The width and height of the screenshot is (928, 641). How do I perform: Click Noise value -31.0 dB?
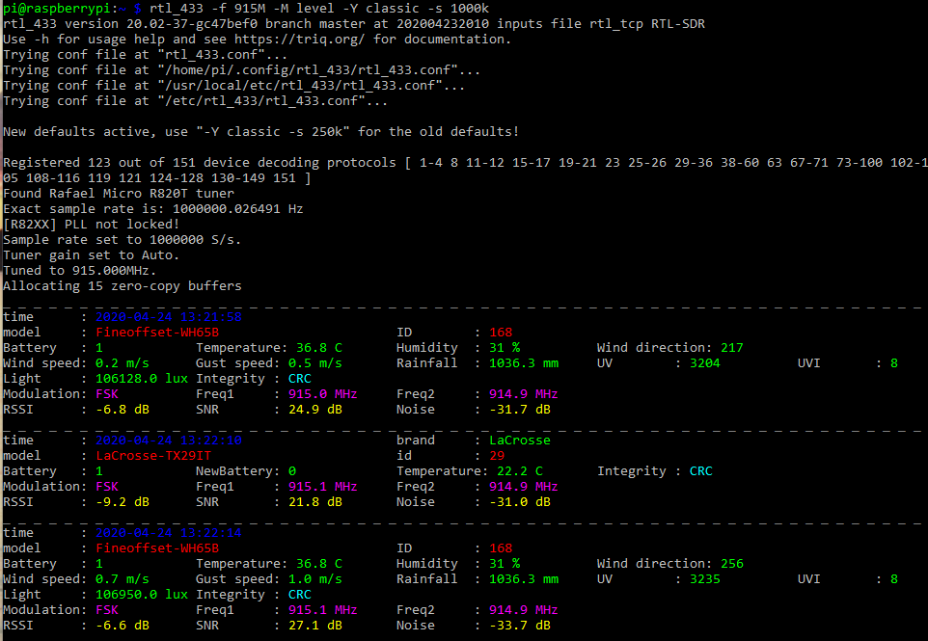(520, 501)
